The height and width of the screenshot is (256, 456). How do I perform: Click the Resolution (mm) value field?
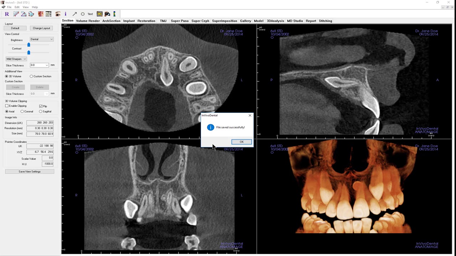coord(40,128)
